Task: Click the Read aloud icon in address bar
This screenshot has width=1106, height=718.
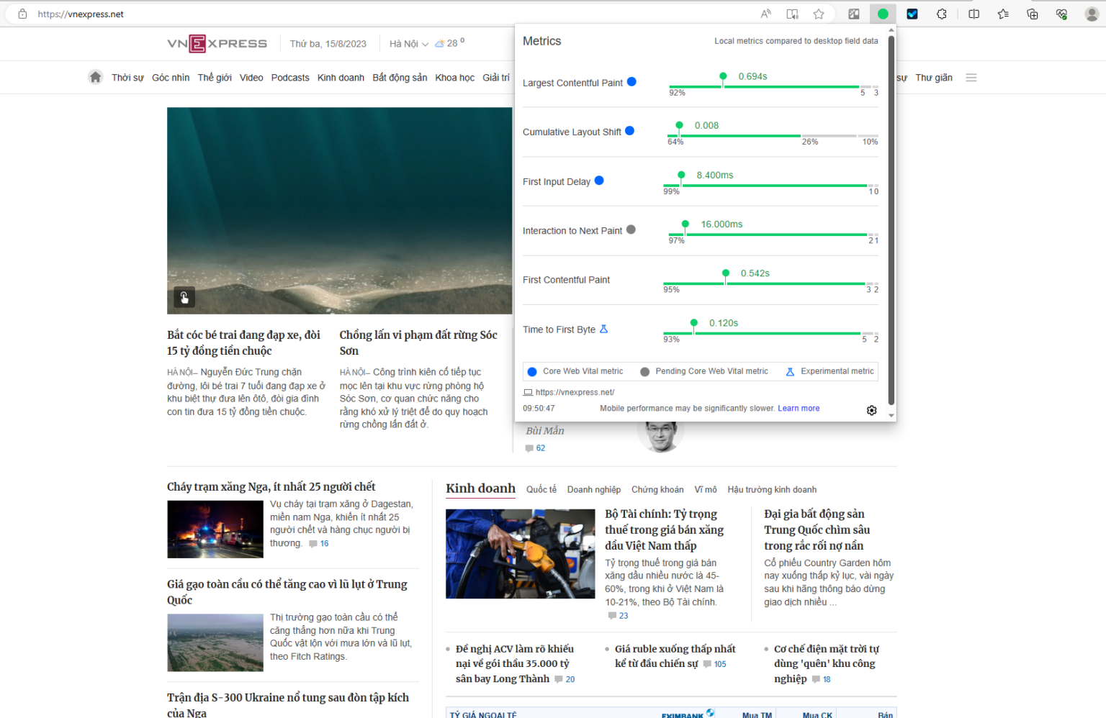Action: [765, 14]
